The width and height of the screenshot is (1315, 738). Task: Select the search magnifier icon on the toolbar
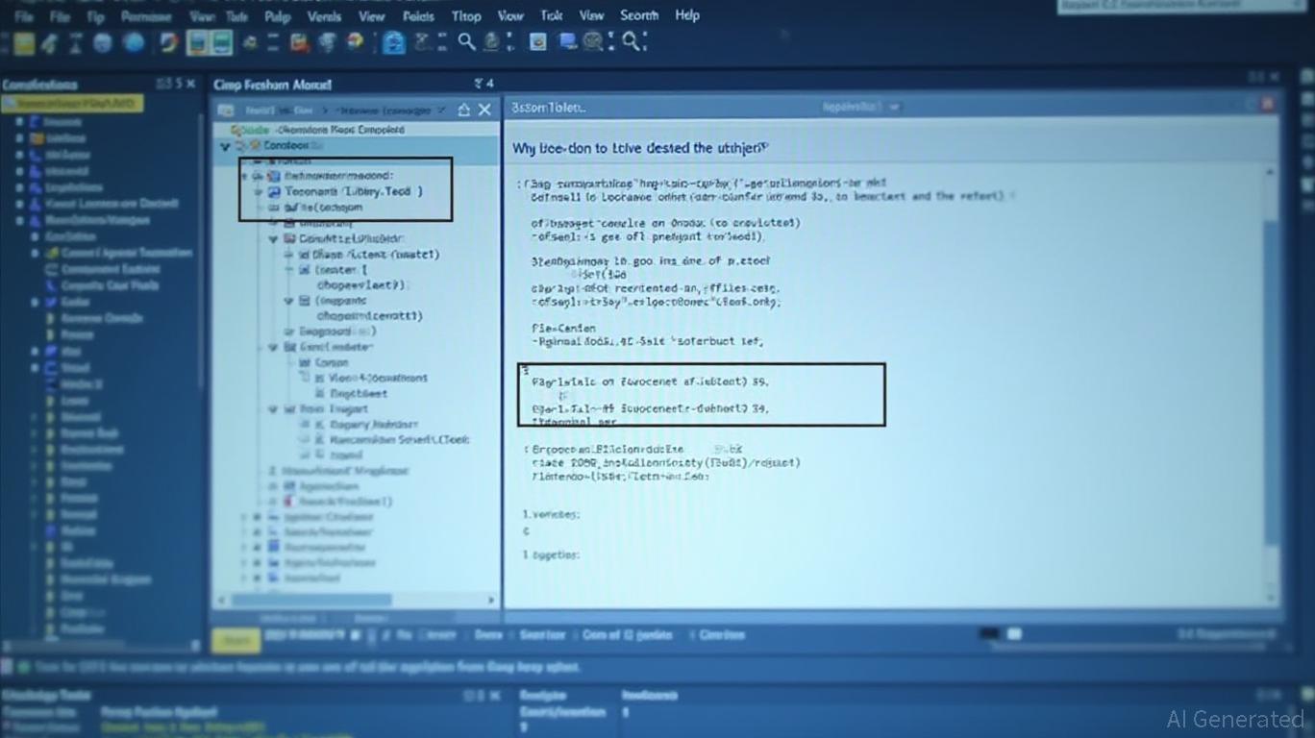tap(465, 41)
